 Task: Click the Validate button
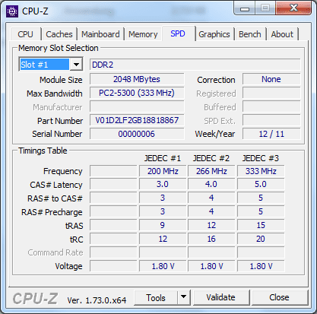click(220, 297)
